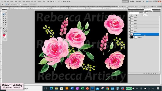Select the Eraser tool

pos(4,22)
